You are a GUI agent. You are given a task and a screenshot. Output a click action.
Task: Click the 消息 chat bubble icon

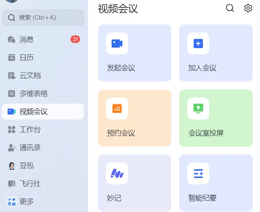12,40
